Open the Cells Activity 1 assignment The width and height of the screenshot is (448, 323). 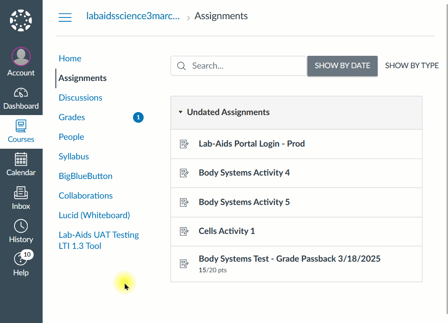226,231
